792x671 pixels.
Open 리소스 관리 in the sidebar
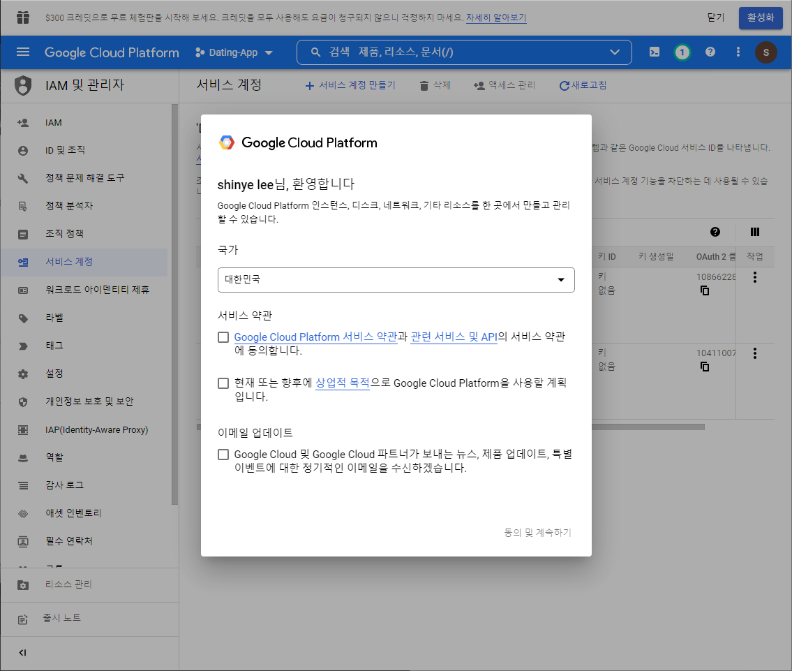89,584
